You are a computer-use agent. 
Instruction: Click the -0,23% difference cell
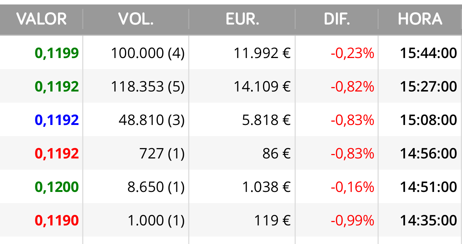(352, 53)
